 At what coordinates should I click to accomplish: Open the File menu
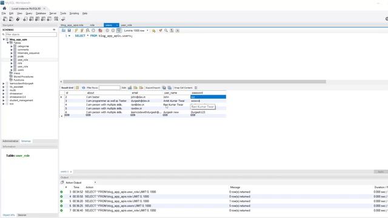tap(4, 13)
